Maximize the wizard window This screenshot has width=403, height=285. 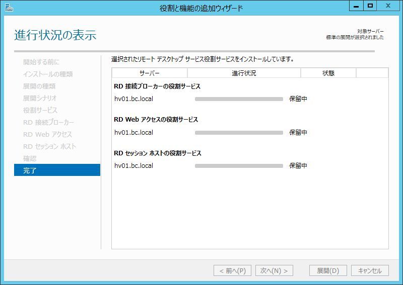(370, 6)
